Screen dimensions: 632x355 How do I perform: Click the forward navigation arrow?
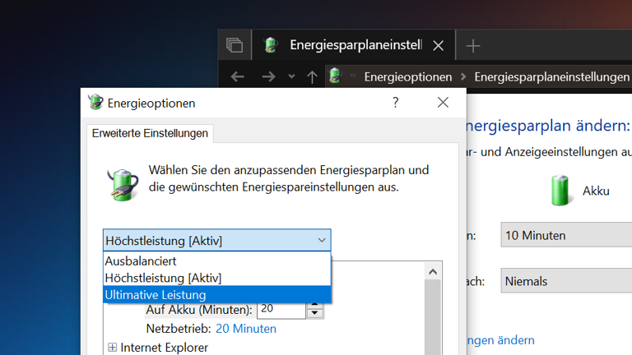(x=267, y=77)
